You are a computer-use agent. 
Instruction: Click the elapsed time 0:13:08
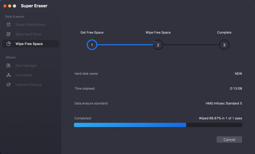tap(236, 89)
